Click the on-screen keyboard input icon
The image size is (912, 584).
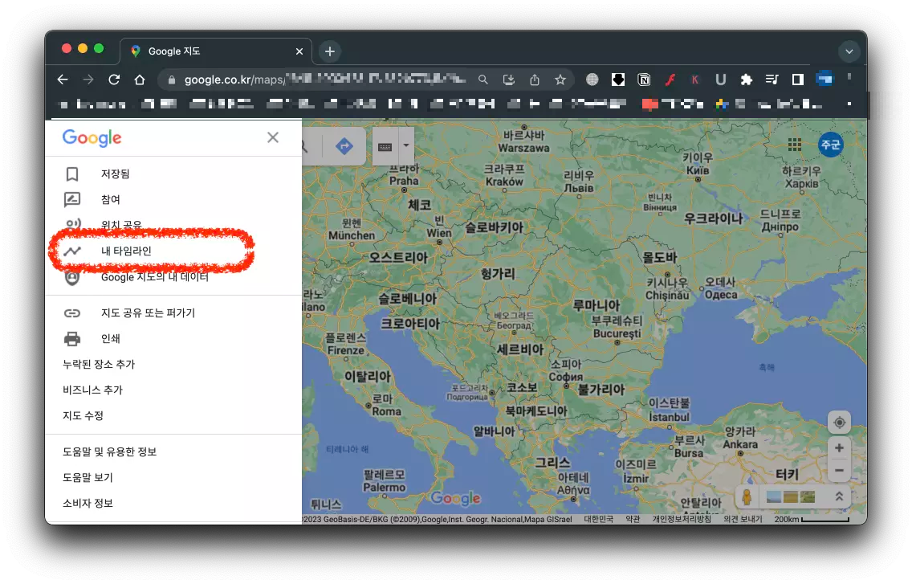point(385,147)
